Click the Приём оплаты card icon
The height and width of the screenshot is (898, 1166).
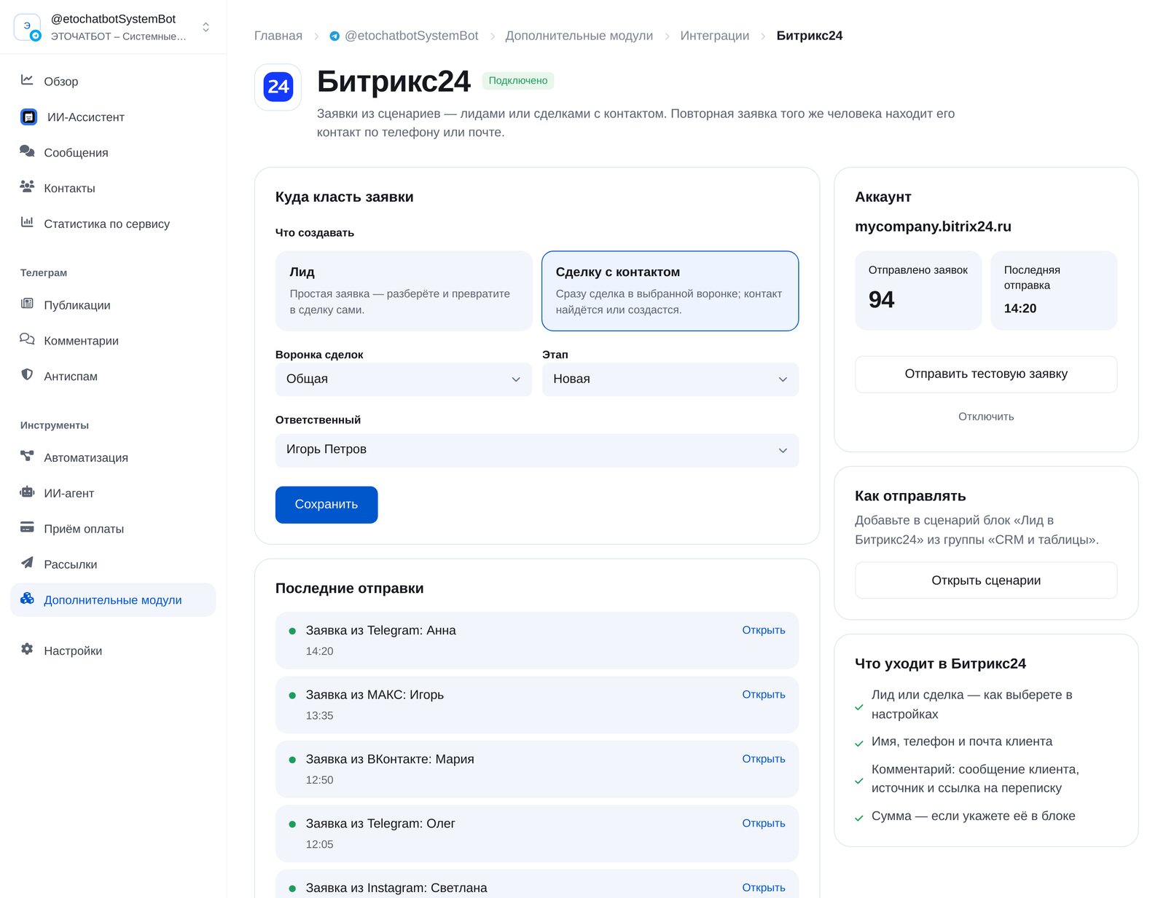27,528
